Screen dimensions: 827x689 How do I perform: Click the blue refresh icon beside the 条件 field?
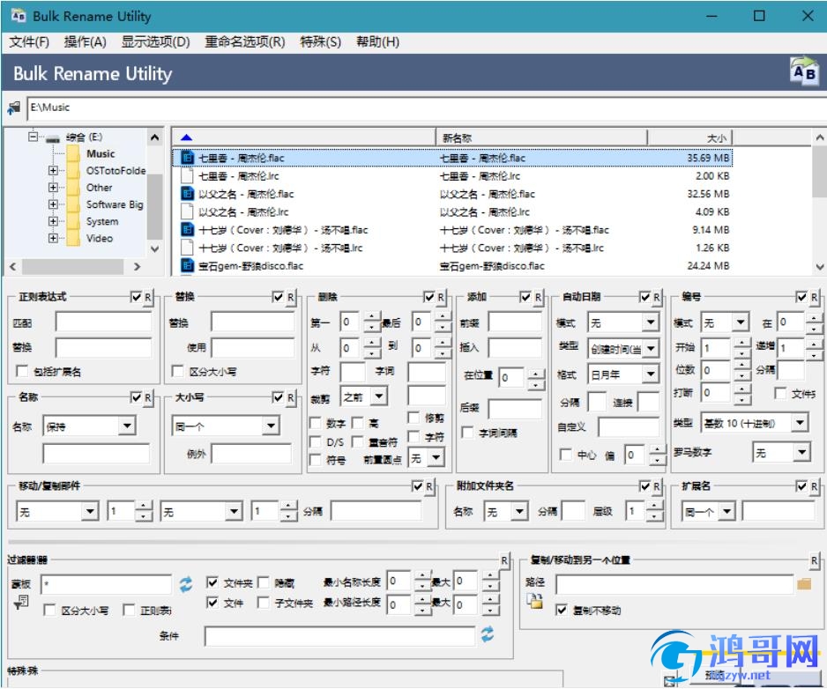(x=488, y=633)
